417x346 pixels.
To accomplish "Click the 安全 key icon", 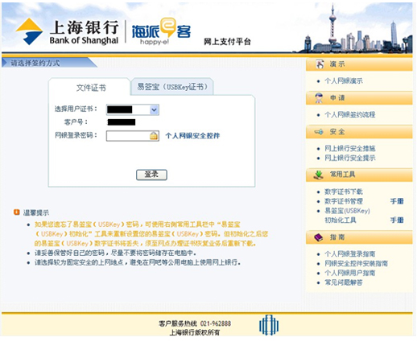I will point(319,132).
